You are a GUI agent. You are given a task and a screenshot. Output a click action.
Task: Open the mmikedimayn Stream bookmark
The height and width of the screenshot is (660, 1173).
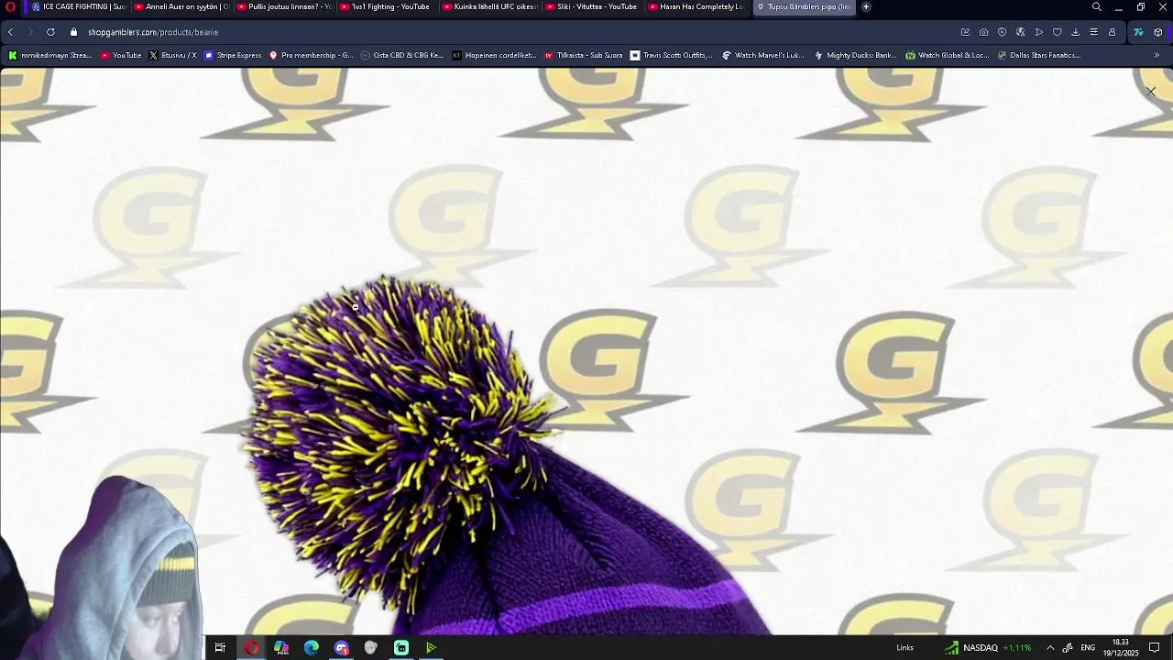pyautogui.click(x=50, y=55)
